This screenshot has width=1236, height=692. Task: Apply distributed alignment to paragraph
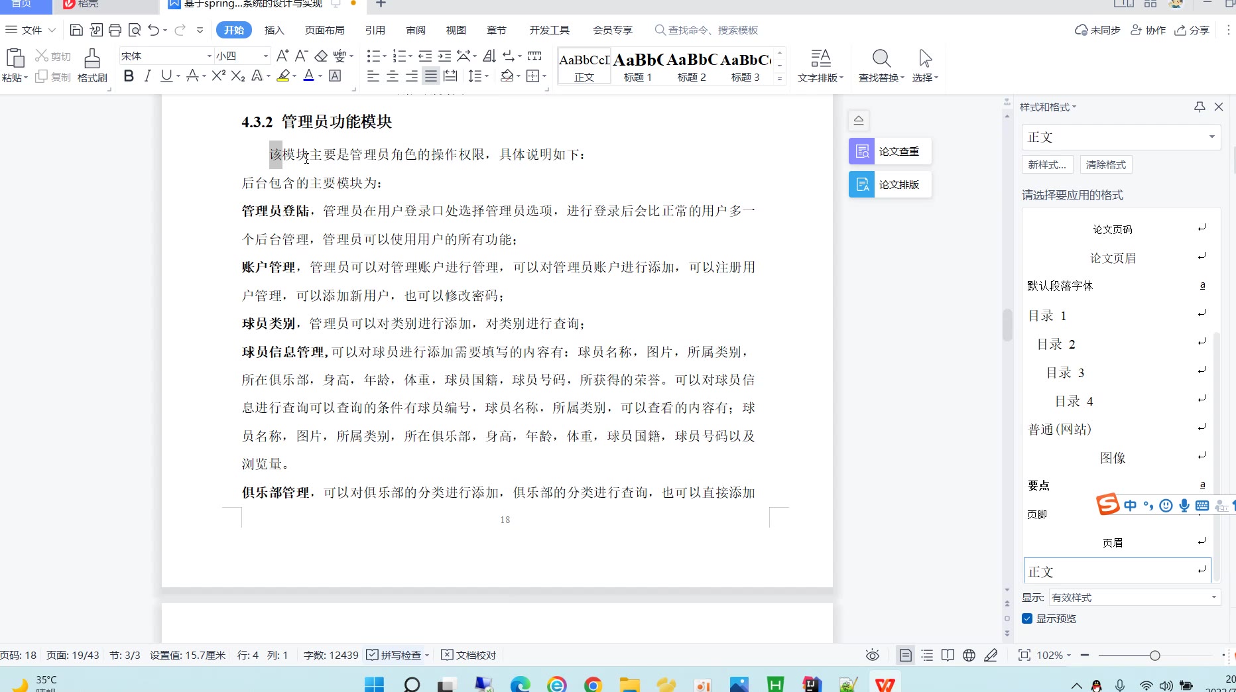(450, 76)
